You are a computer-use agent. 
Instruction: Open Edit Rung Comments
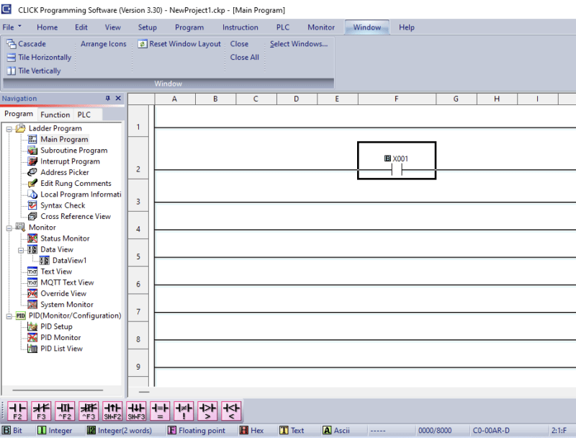point(76,184)
